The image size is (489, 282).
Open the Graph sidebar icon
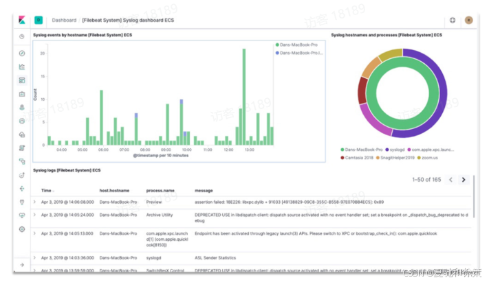tap(22, 189)
